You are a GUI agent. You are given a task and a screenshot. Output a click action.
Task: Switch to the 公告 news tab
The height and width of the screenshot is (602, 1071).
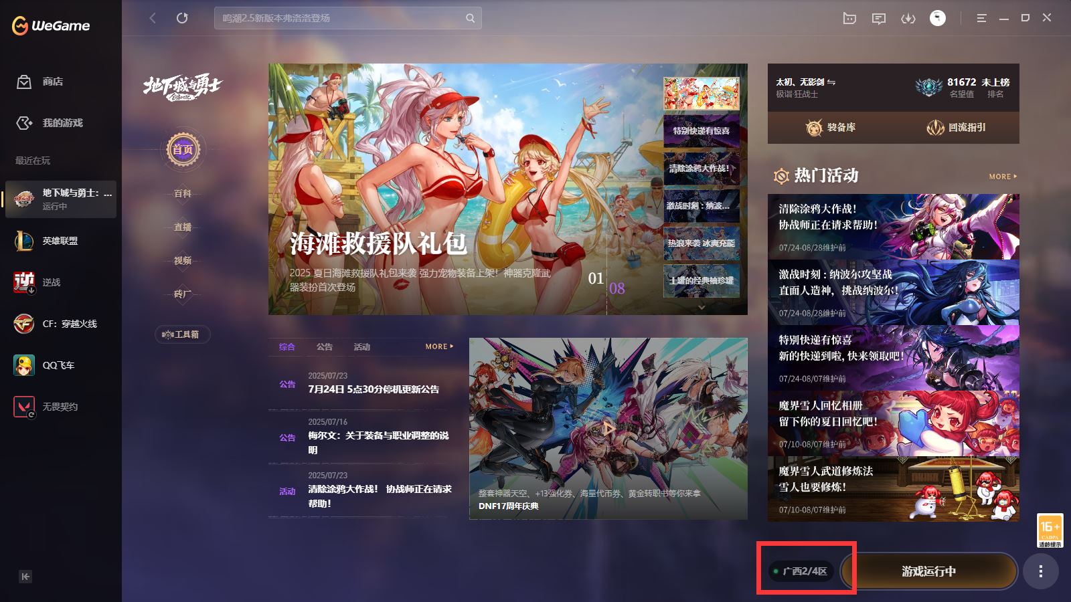click(x=325, y=346)
